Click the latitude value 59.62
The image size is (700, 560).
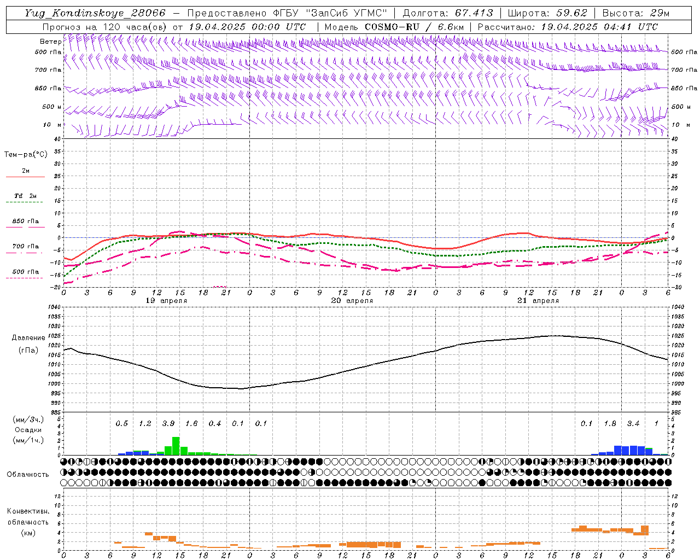coord(572,13)
